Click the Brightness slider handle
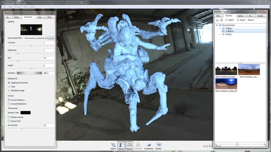This screenshot has width=271, height=152. pos(18,54)
